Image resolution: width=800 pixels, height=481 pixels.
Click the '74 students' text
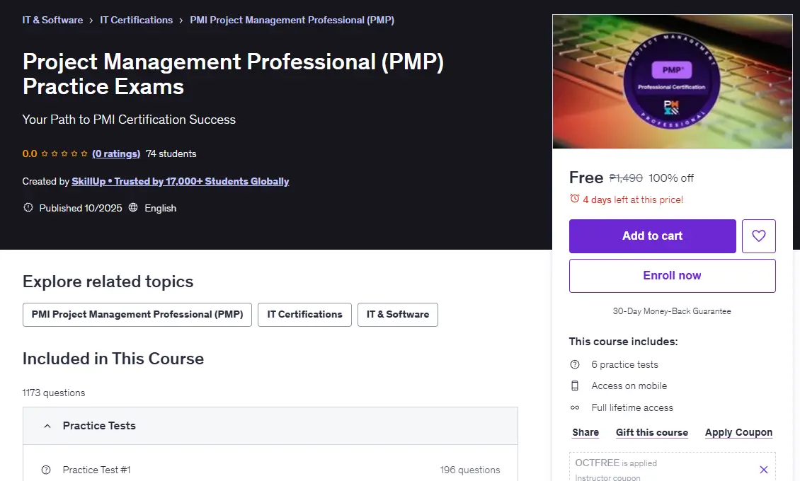(171, 153)
